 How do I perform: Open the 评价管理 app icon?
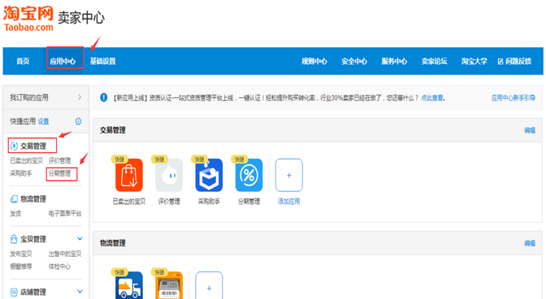[x=169, y=175]
